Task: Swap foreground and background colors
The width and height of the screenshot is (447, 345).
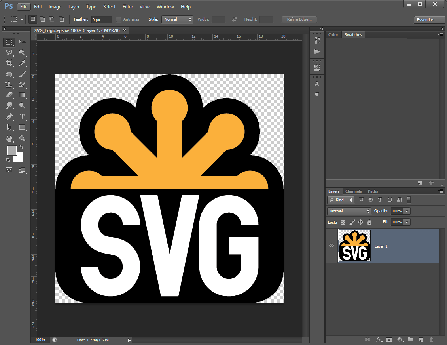Action: (21, 147)
